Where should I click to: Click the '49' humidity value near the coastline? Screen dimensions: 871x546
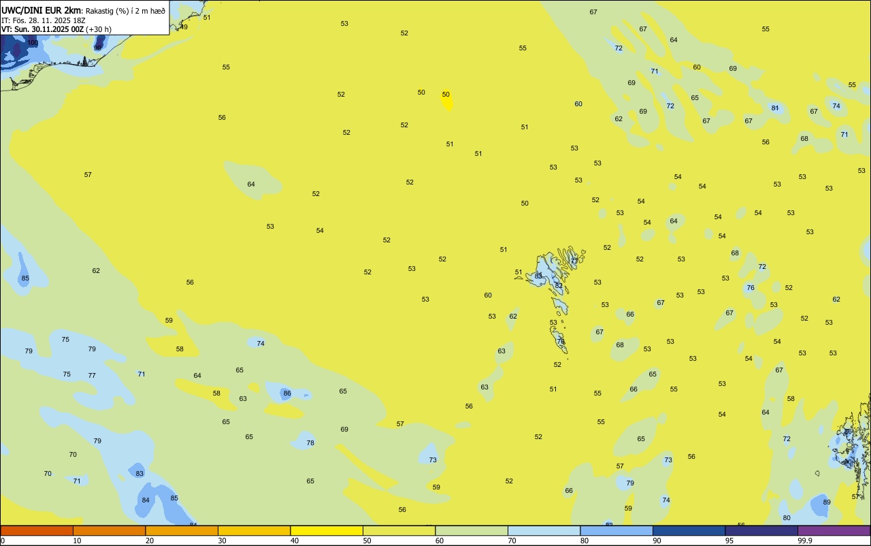pos(184,27)
